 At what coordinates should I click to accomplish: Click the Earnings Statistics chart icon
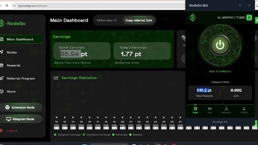pos(56,78)
